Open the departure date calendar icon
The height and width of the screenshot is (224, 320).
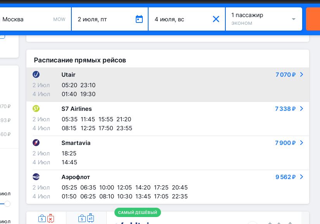pyautogui.click(x=139, y=19)
